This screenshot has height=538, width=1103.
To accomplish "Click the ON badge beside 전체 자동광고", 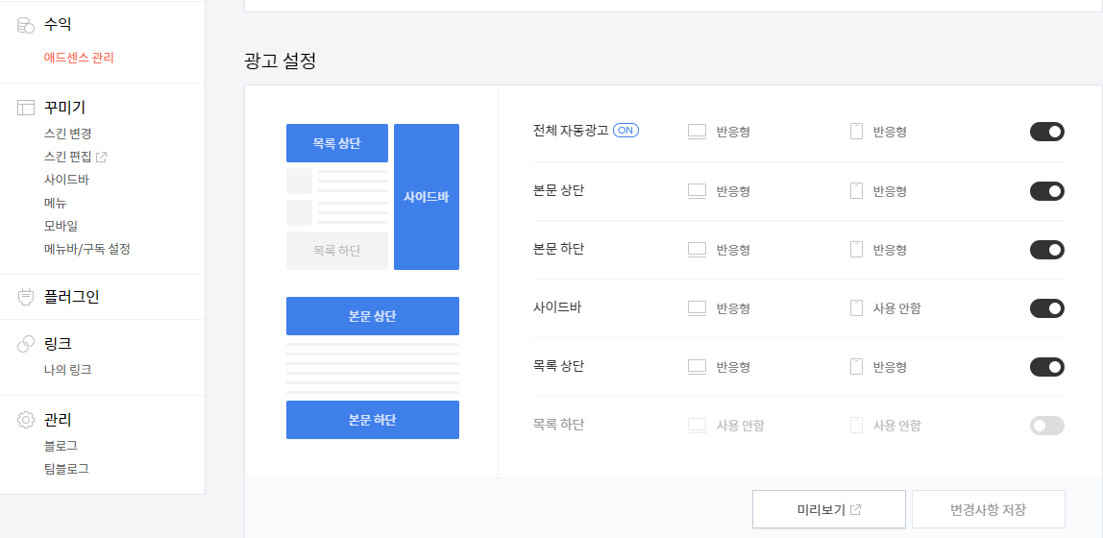I will click(625, 130).
